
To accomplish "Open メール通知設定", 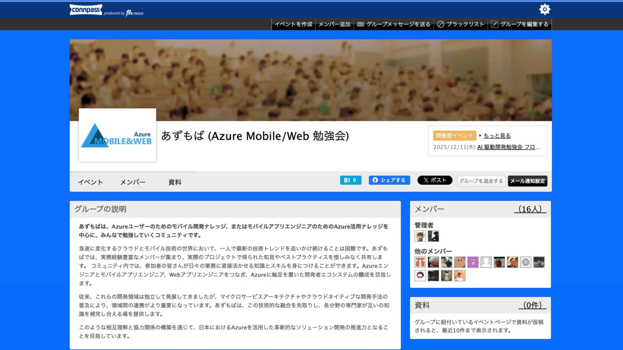I will coord(527,181).
